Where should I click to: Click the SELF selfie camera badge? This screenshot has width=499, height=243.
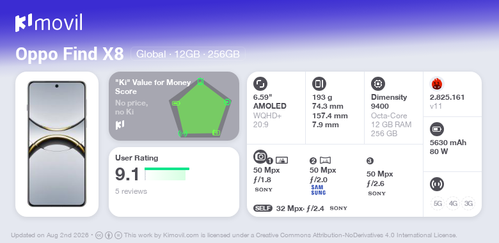tap(263, 208)
